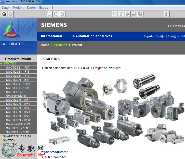Click the 3D model box icon
The image size is (185, 159).
pos(128,14)
